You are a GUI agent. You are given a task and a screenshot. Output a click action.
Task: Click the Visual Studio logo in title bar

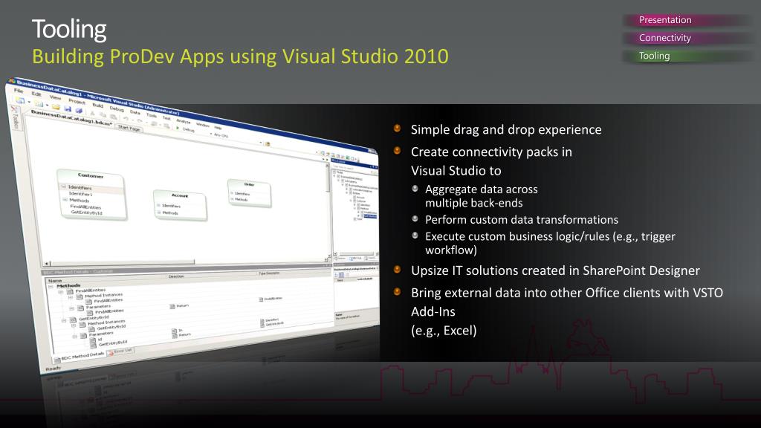(x=12, y=80)
